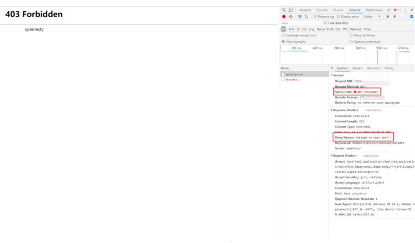Click the Name column header
This screenshot has height=243, width=415.
pos(304,68)
